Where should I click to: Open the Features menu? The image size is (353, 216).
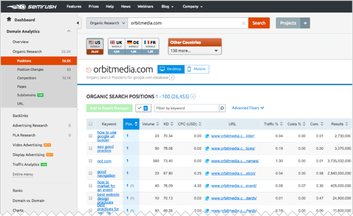tap(74, 6)
